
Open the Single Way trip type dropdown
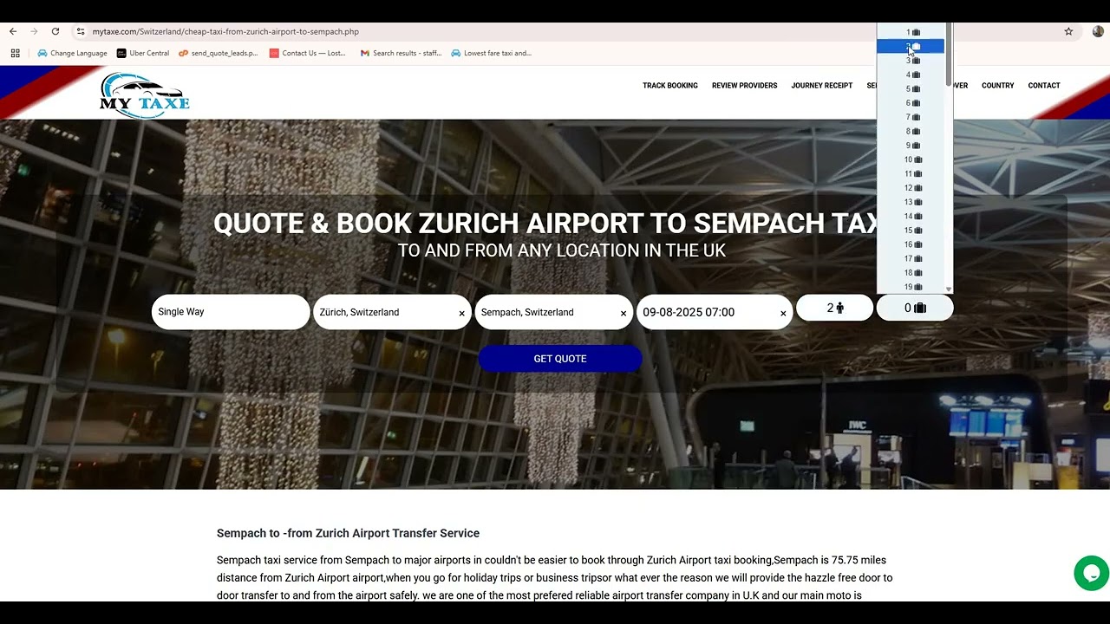[x=231, y=312]
